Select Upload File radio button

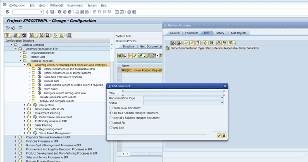[110, 123]
